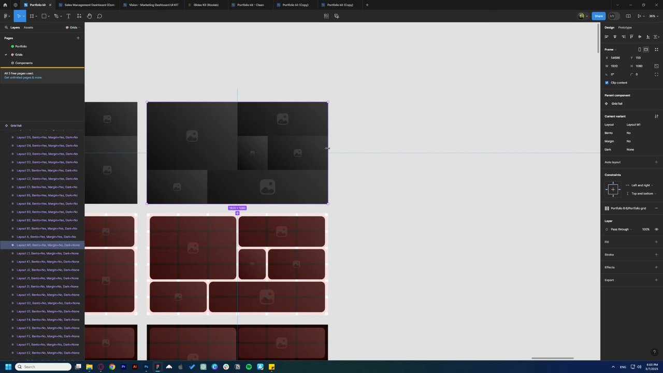This screenshot has width=663, height=373.
Task: Select the Frame tool
Action: pyautogui.click(x=32, y=16)
